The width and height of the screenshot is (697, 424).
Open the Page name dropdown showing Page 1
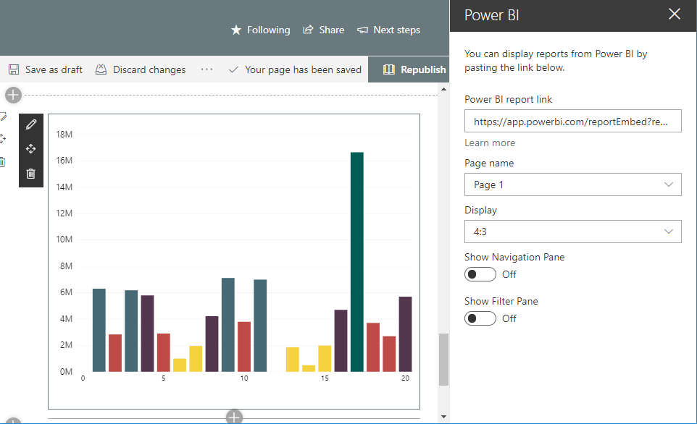(572, 185)
